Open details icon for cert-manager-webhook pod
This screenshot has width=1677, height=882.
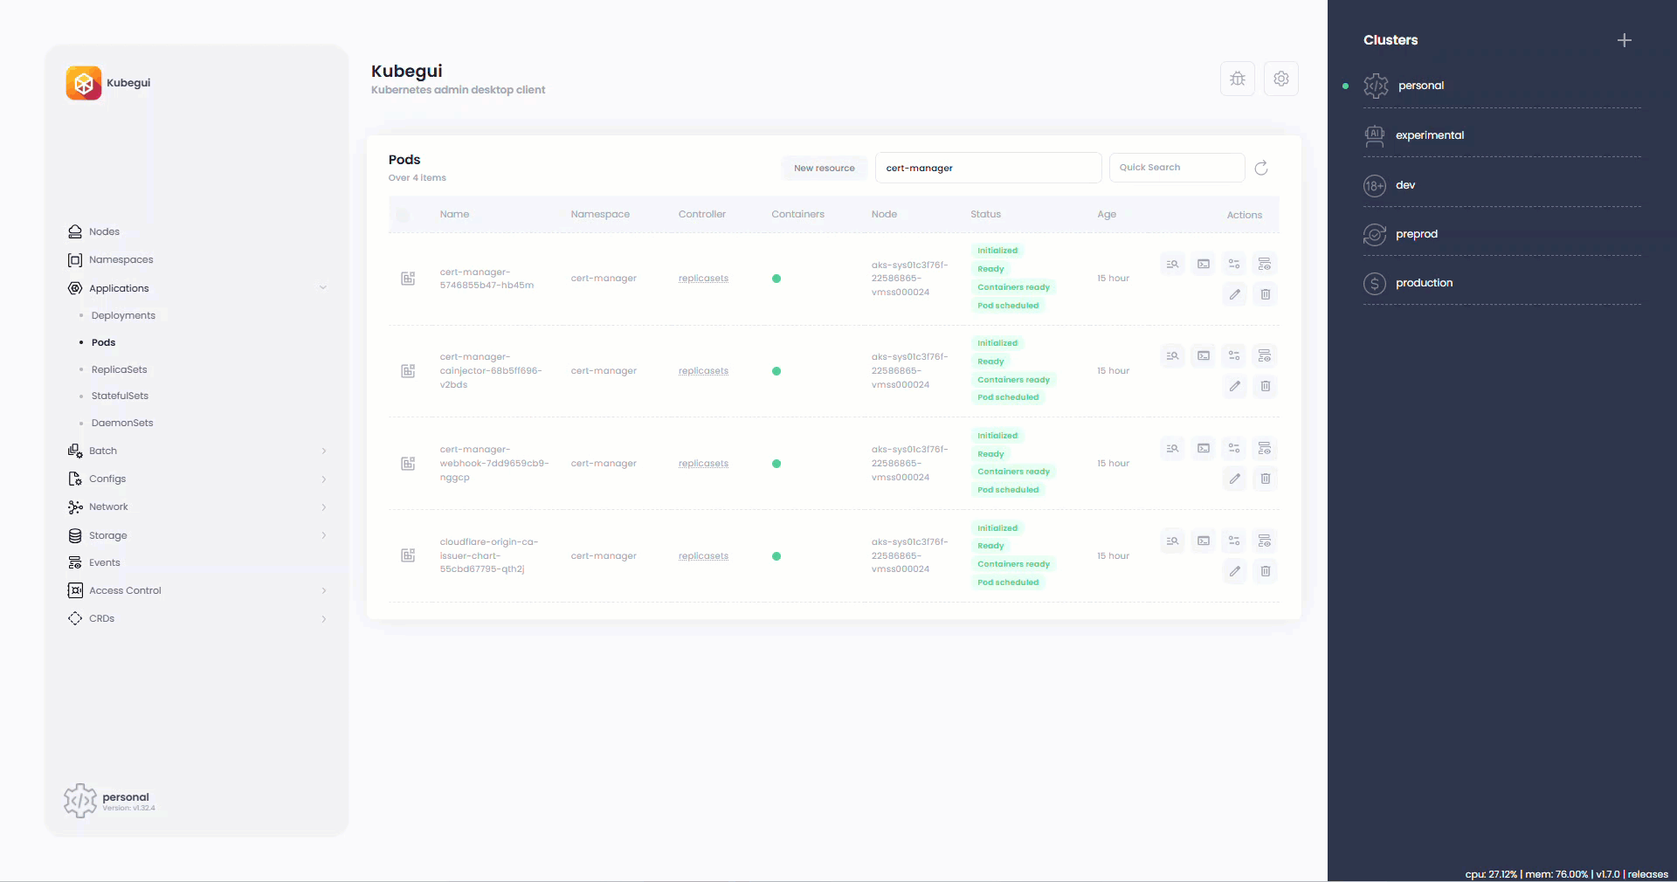[1234, 449]
